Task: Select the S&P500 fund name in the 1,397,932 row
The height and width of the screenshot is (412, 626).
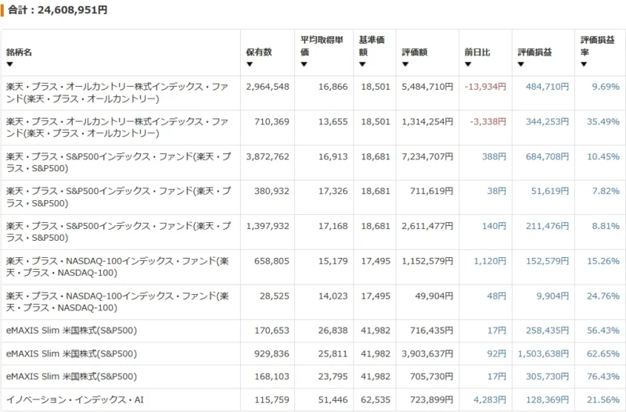Action: pos(118,231)
